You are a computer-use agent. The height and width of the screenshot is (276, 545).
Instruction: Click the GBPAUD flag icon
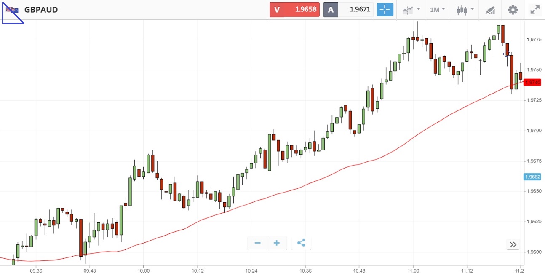point(12,10)
